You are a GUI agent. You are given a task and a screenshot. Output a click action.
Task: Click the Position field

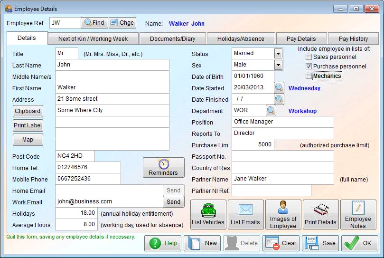[283, 122]
